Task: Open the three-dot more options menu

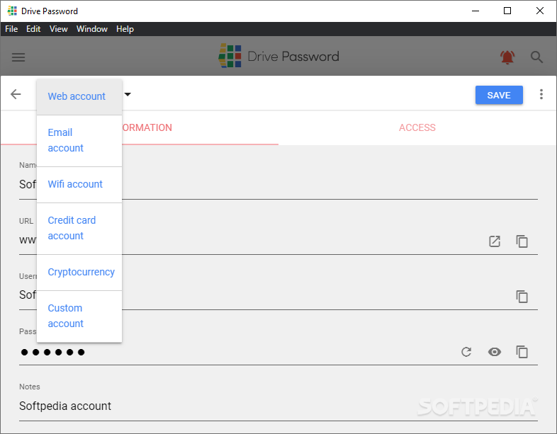Action: click(541, 94)
